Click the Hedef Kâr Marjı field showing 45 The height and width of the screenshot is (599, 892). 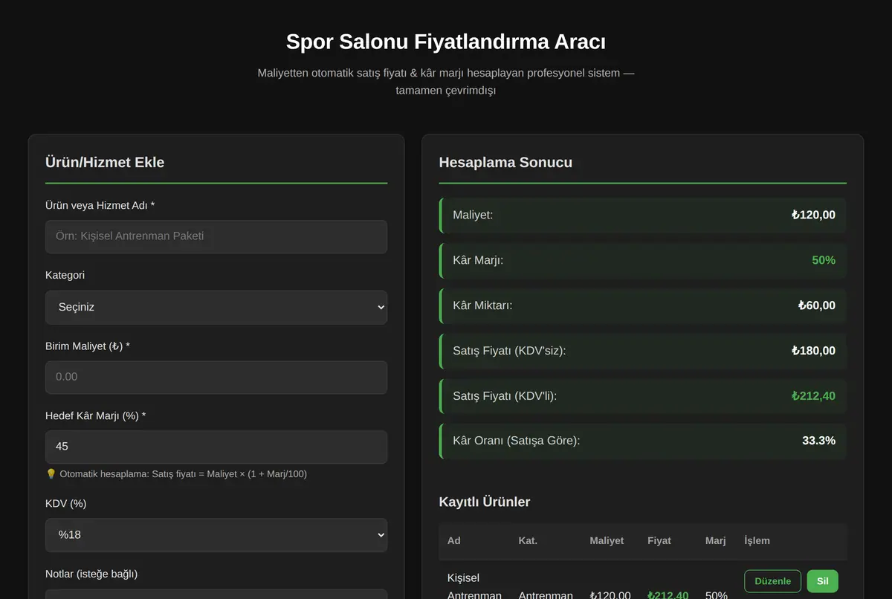click(x=216, y=447)
